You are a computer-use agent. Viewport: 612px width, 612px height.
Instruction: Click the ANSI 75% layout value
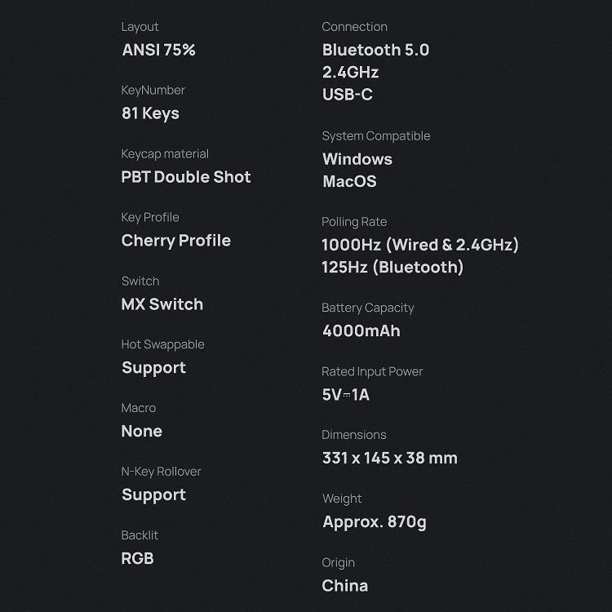(158, 50)
